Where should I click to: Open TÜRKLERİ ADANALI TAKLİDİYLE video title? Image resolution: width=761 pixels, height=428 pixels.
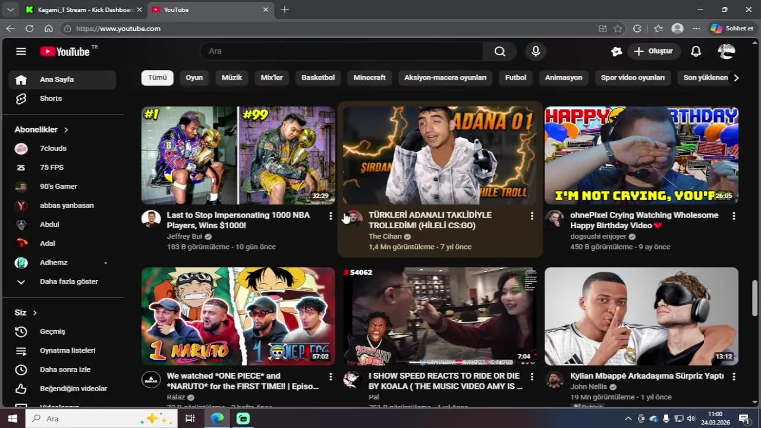[430, 220]
